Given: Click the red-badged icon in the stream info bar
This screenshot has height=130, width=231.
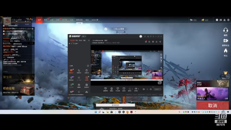Looking at the screenshot, I should click(x=146, y=42).
